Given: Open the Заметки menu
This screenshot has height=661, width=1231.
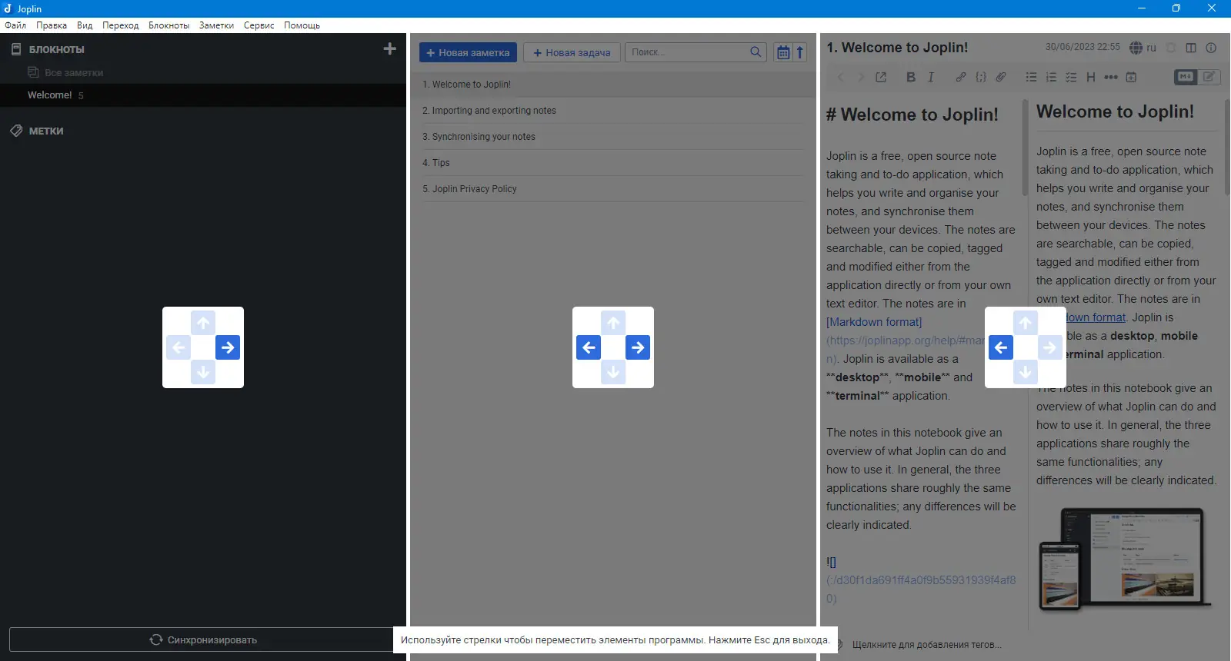Looking at the screenshot, I should pyautogui.click(x=216, y=25).
